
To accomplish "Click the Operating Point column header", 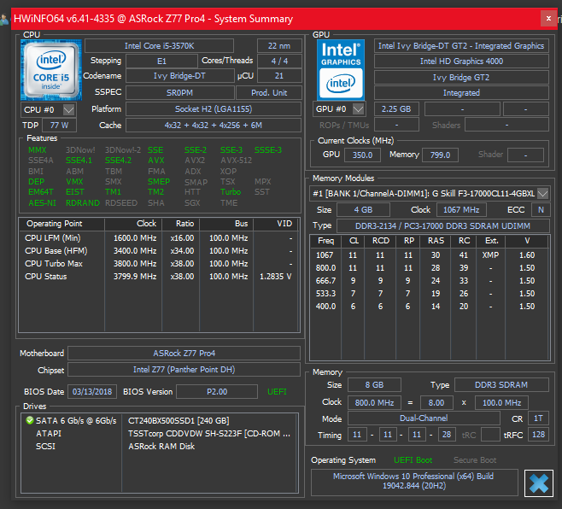I will [x=61, y=224].
